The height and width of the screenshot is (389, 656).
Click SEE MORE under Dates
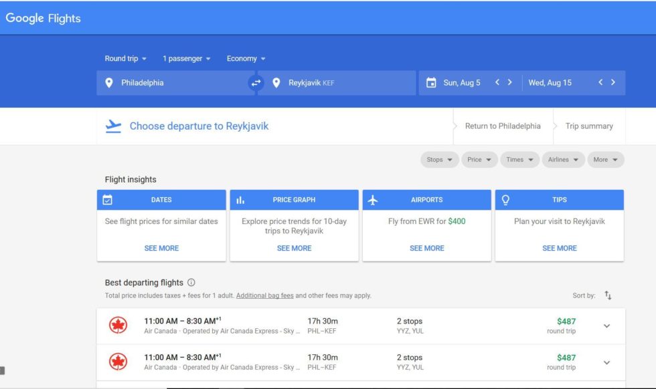pyautogui.click(x=161, y=248)
